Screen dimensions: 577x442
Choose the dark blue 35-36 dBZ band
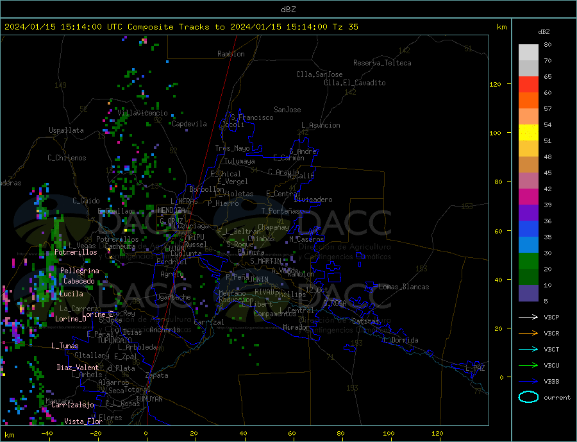pyautogui.click(x=528, y=229)
